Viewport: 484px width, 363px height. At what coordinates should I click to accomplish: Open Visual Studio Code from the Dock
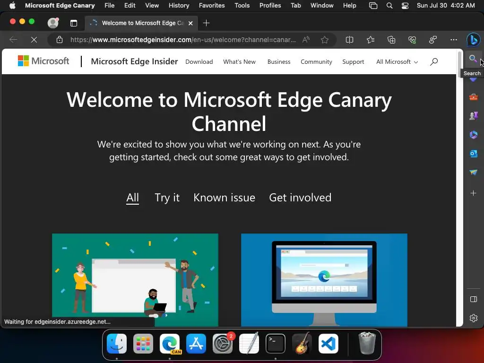pos(328,344)
